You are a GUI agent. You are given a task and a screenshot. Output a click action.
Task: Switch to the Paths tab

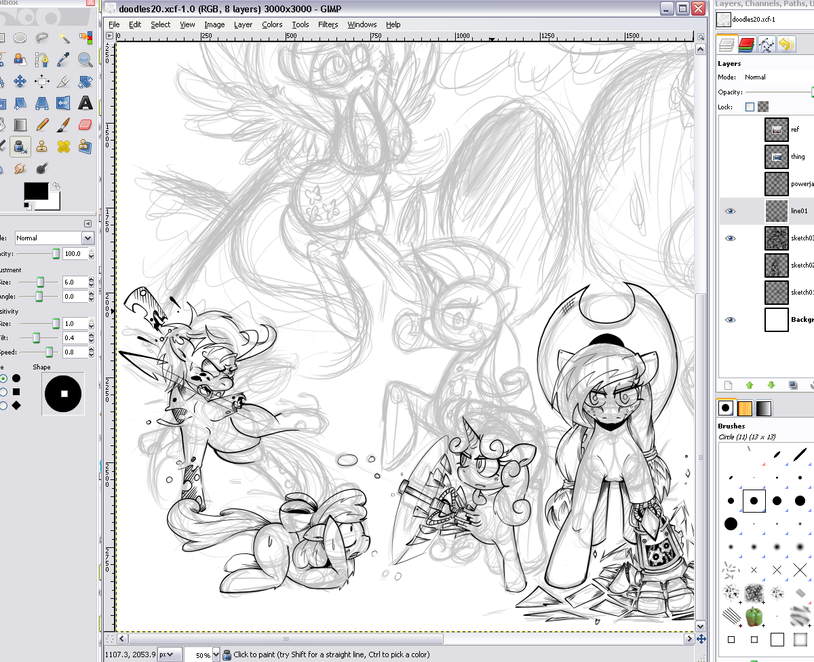[x=766, y=45]
